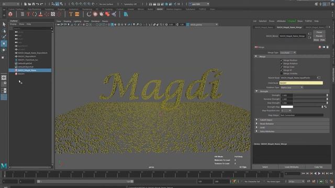Open the Rotation Type dropdown
335x188 pixels.
click(292, 87)
